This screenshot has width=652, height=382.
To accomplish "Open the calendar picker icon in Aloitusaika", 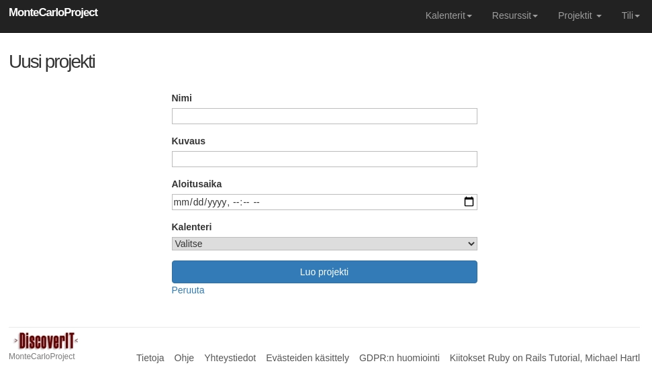I will pos(469,202).
